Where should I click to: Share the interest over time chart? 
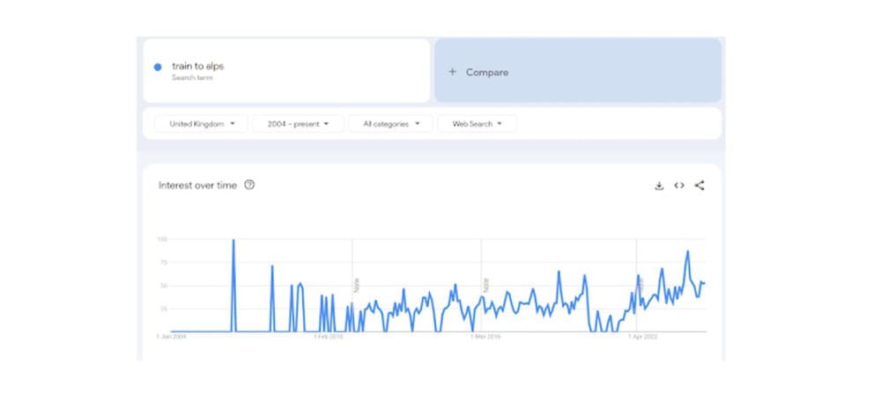tap(700, 186)
